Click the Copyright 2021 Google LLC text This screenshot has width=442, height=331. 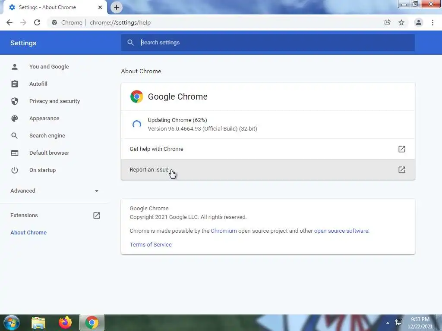point(188,217)
